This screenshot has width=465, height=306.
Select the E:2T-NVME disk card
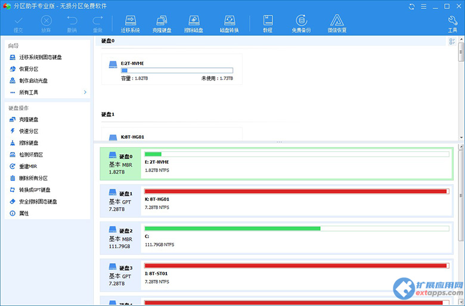(x=172, y=69)
